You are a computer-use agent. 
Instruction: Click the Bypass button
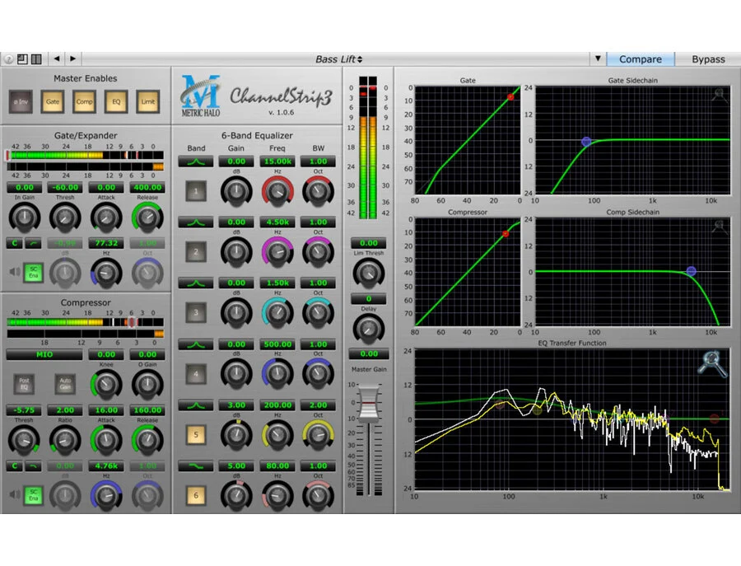pos(707,59)
